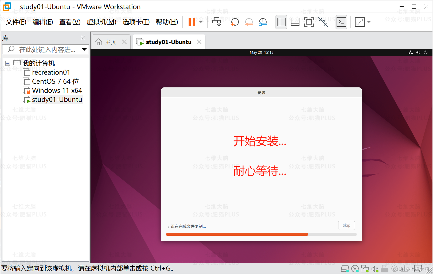Open the console view icon
Screen dimensions: 433x274
click(341, 22)
